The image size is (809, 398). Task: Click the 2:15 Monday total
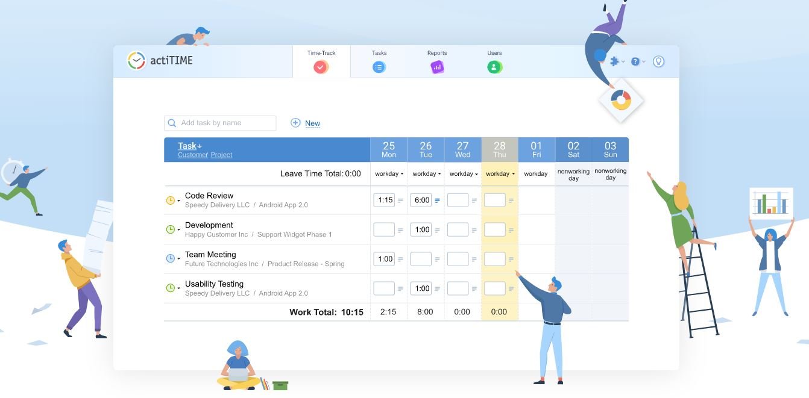tap(388, 312)
